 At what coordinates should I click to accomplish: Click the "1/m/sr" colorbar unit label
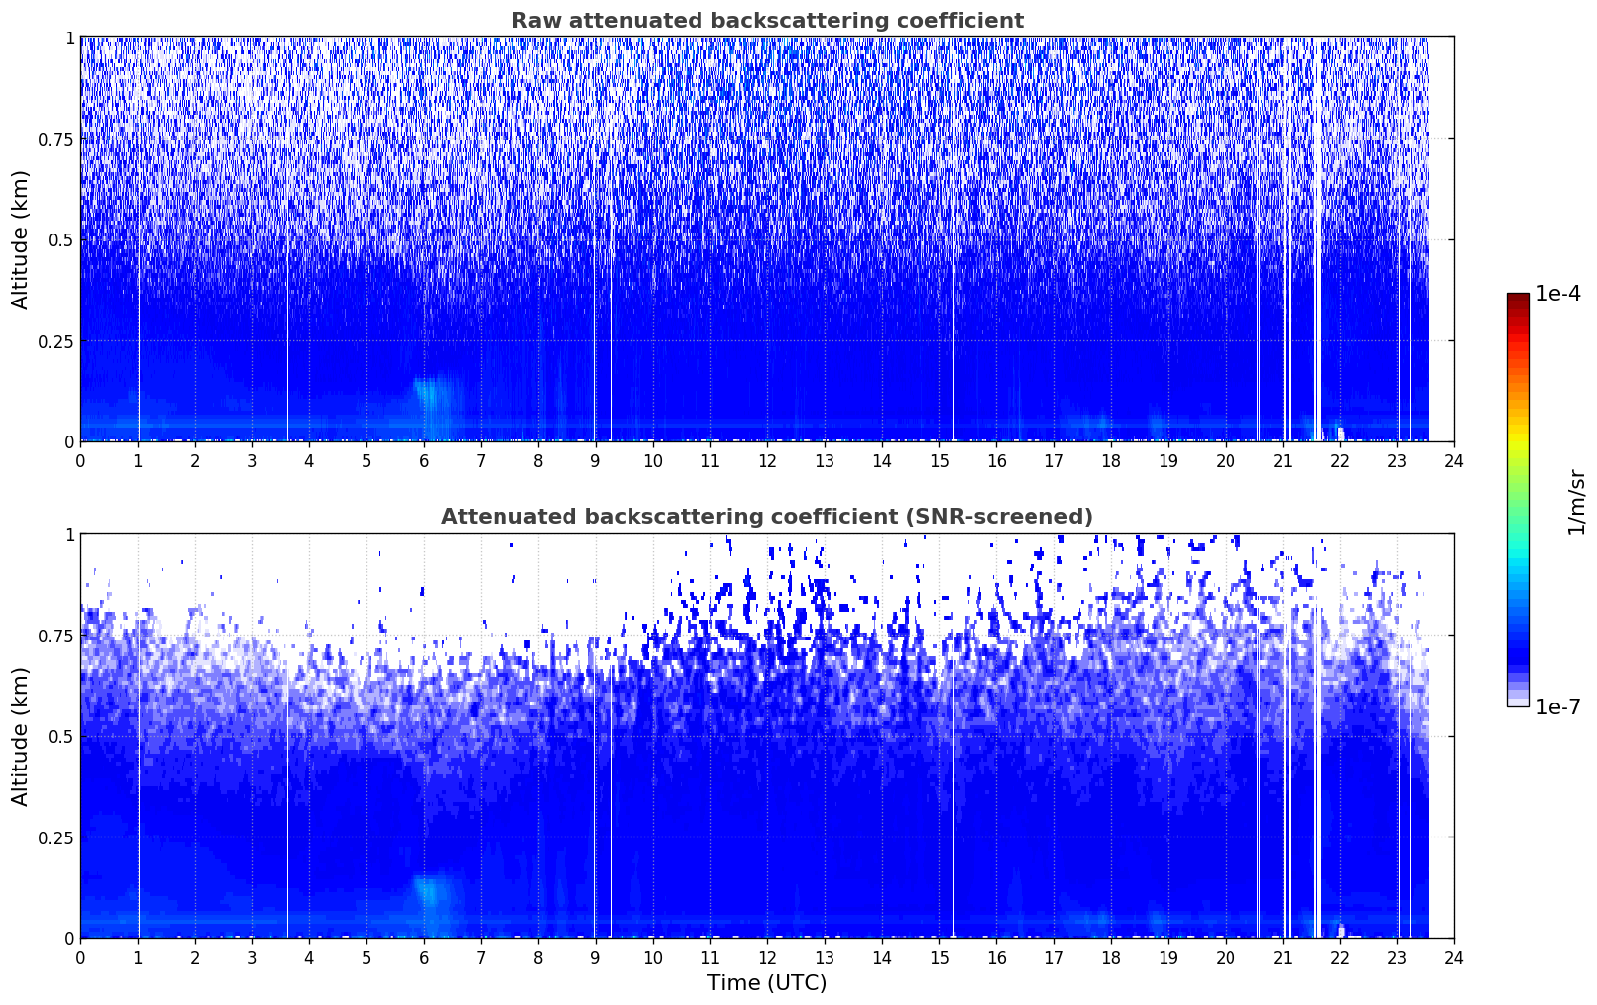pos(1576,502)
